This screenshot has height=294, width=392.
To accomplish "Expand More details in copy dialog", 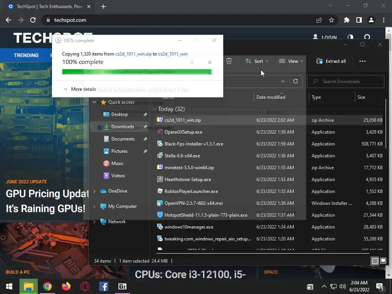I will 80,89.
